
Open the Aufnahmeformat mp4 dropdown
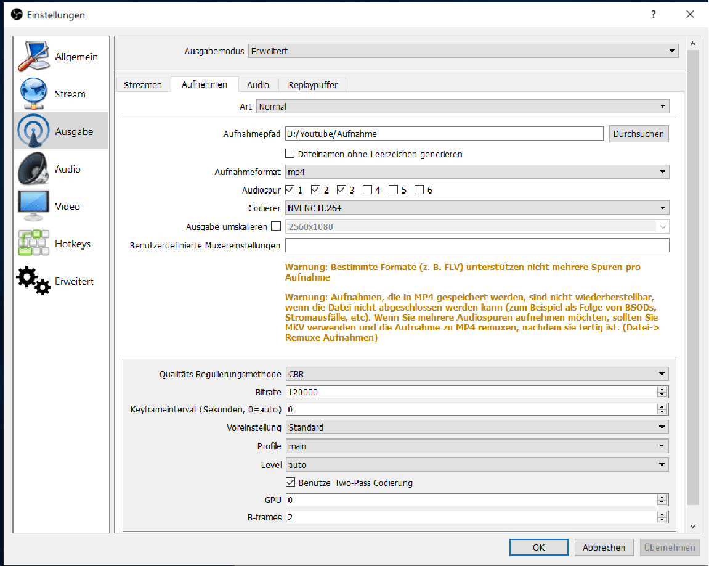pos(477,172)
